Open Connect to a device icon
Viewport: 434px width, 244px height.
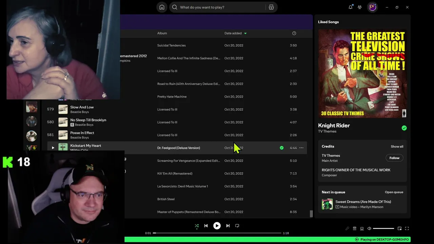coord(362,228)
